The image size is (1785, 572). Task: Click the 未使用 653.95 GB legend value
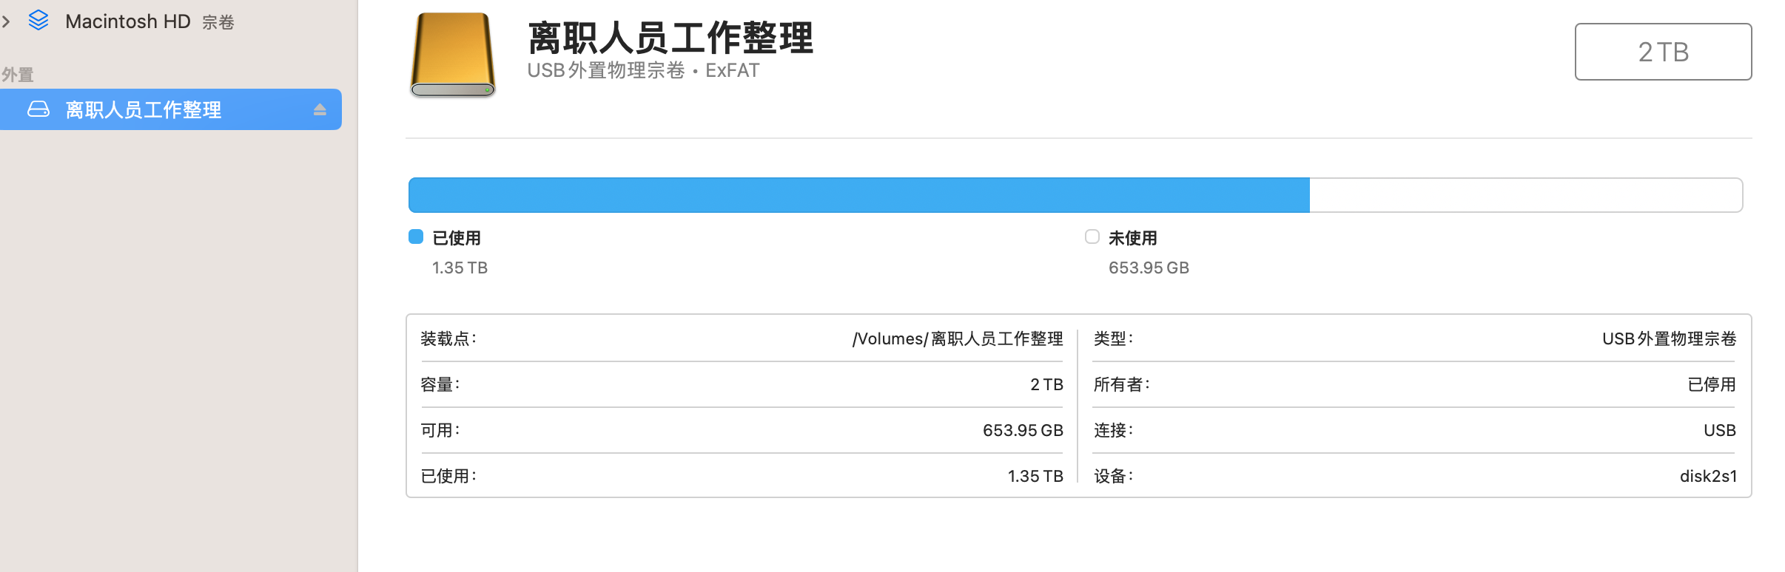pos(1148,268)
